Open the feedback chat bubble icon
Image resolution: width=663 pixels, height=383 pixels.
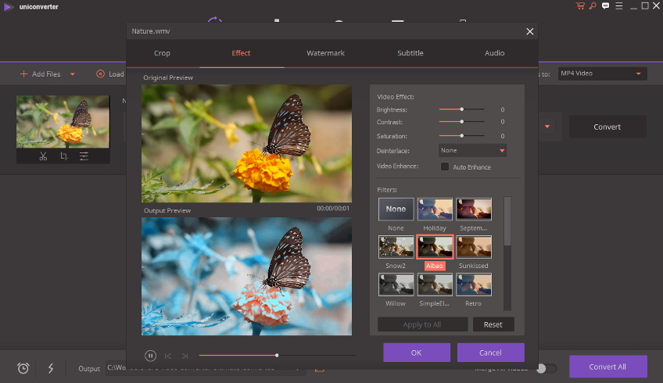[605, 6]
